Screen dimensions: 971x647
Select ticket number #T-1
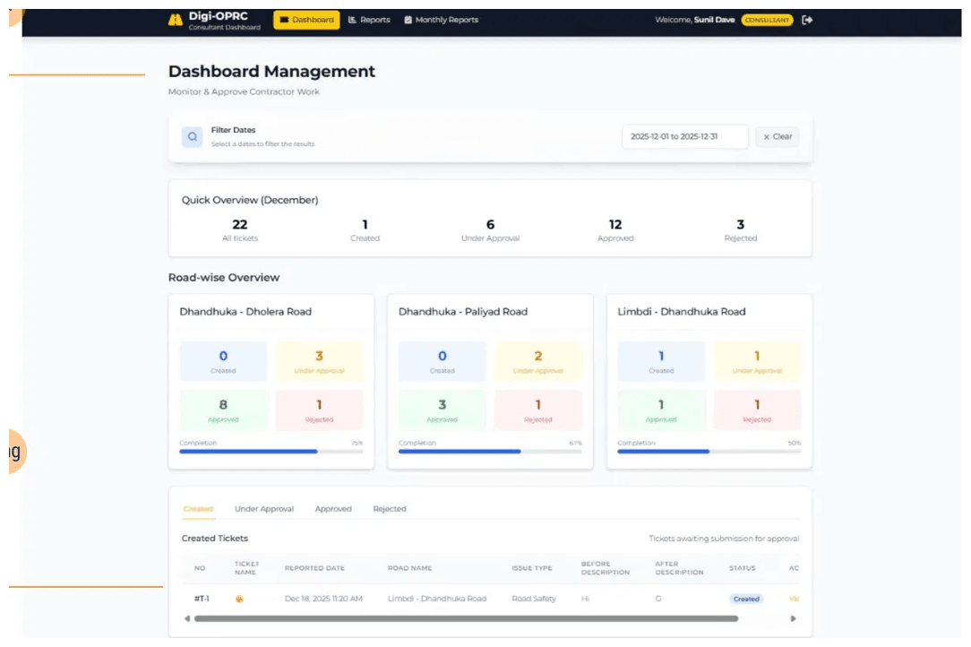[x=202, y=599]
